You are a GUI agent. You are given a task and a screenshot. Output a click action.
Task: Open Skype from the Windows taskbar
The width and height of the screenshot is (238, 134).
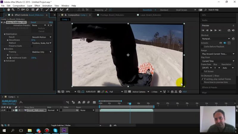coord(55,130)
